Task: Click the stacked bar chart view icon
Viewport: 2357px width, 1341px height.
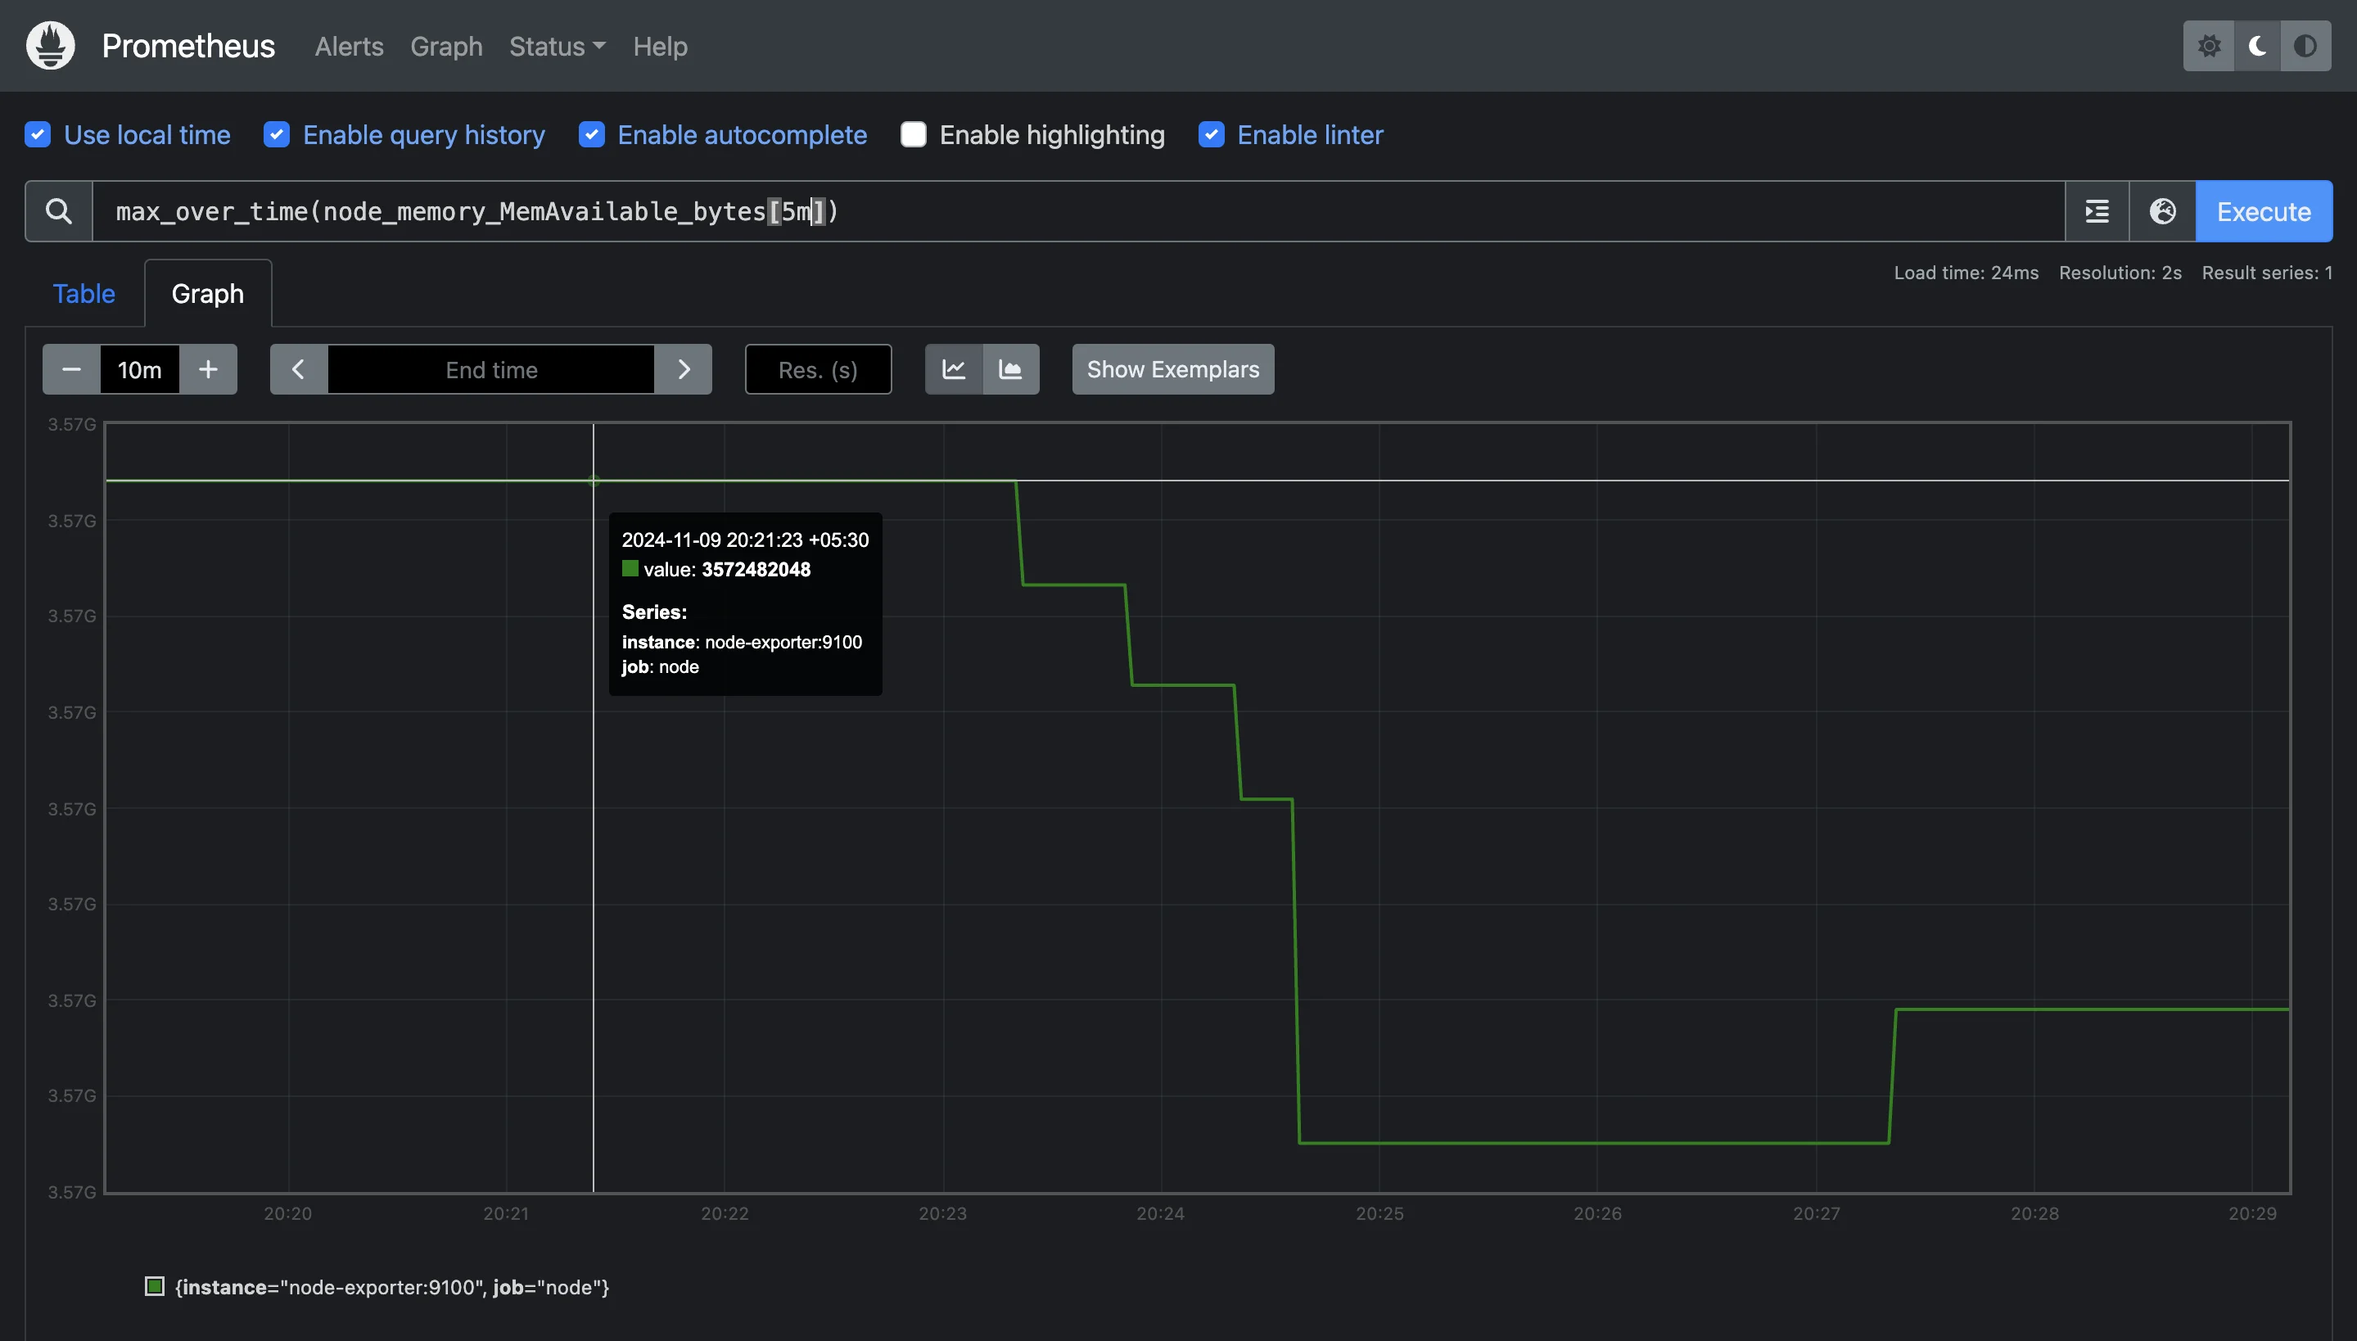Action: [x=1010, y=368]
